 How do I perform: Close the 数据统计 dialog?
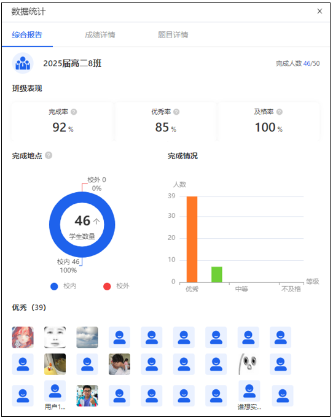coord(319,11)
